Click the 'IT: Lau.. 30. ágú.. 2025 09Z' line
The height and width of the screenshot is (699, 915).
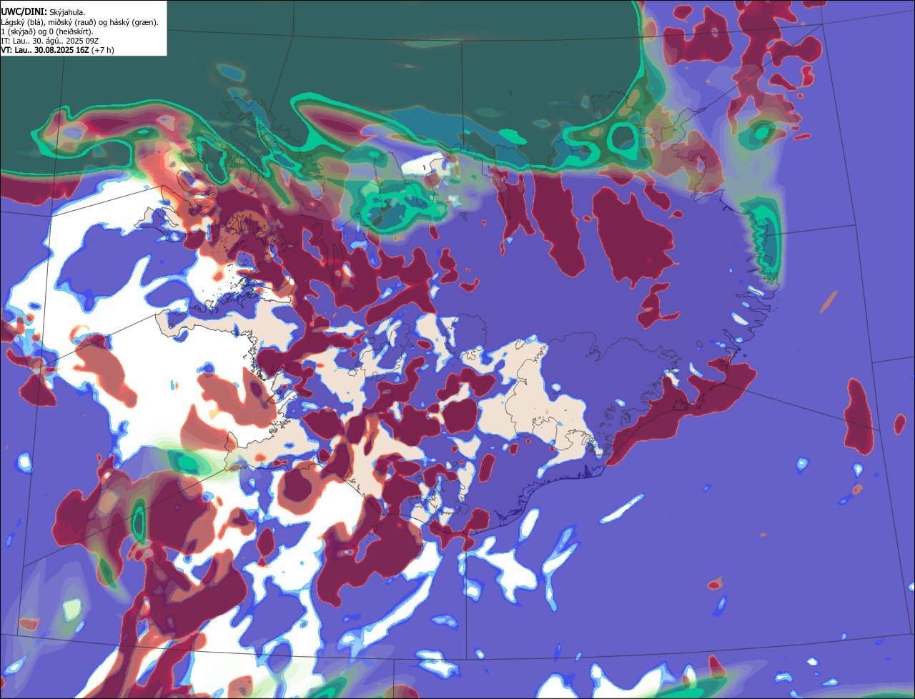(50, 41)
